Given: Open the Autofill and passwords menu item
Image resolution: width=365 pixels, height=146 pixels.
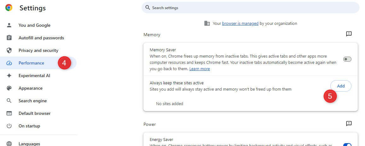Looking at the screenshot, I should 41,38.
